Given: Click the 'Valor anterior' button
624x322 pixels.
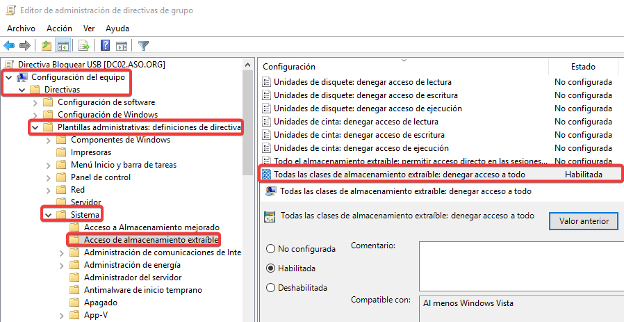Looking at the screenshot, I should point(584,221).
